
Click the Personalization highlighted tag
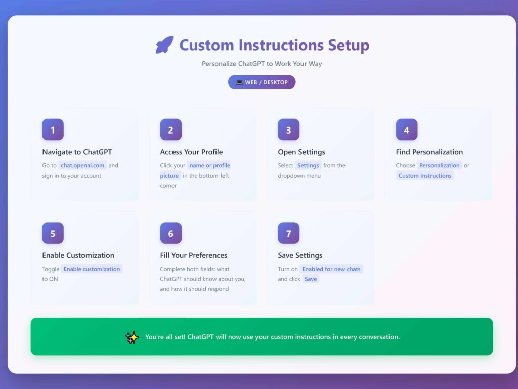click(x=439, y=165)
